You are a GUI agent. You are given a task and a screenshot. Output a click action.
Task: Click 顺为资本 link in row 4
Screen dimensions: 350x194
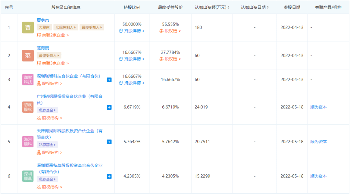(319, 107)
